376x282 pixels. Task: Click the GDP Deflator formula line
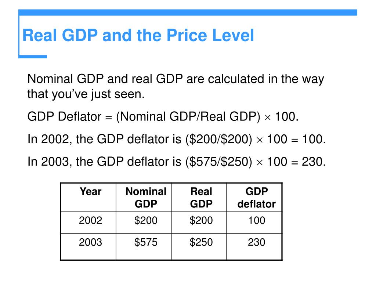click(x=163, y=117)
